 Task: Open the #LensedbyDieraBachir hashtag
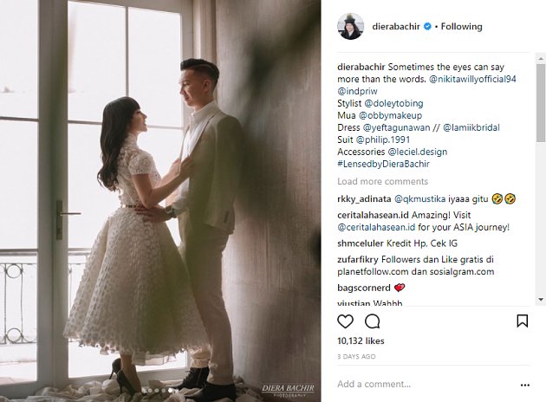[x=383, y=164]
